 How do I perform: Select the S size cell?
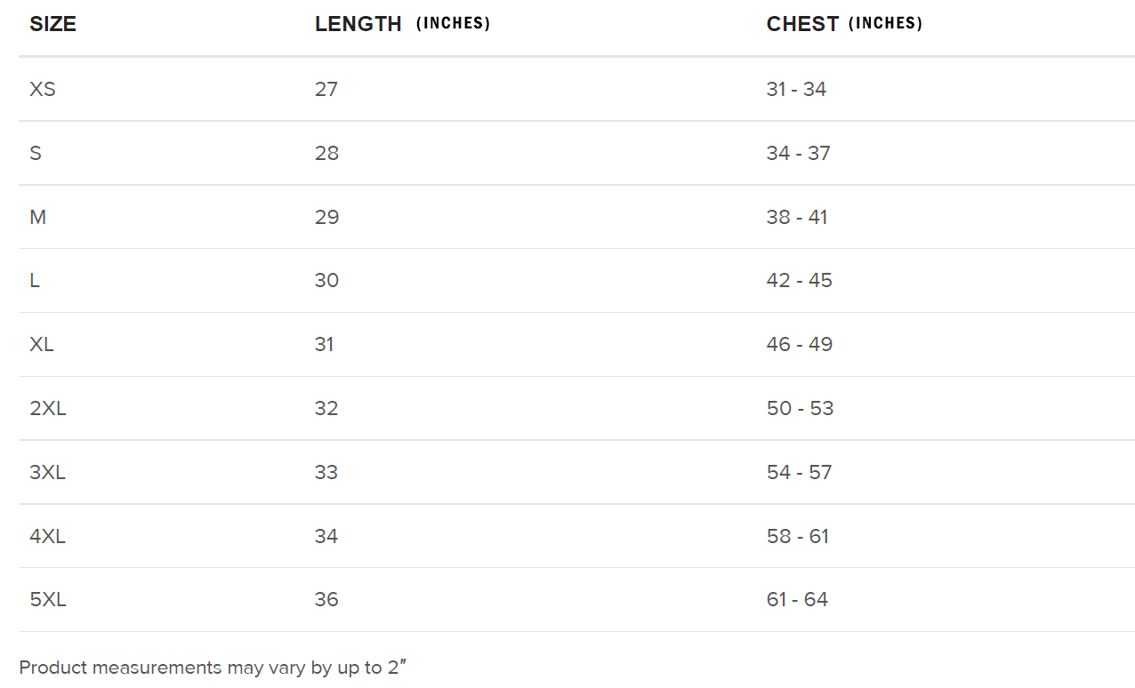click(36, 153)
